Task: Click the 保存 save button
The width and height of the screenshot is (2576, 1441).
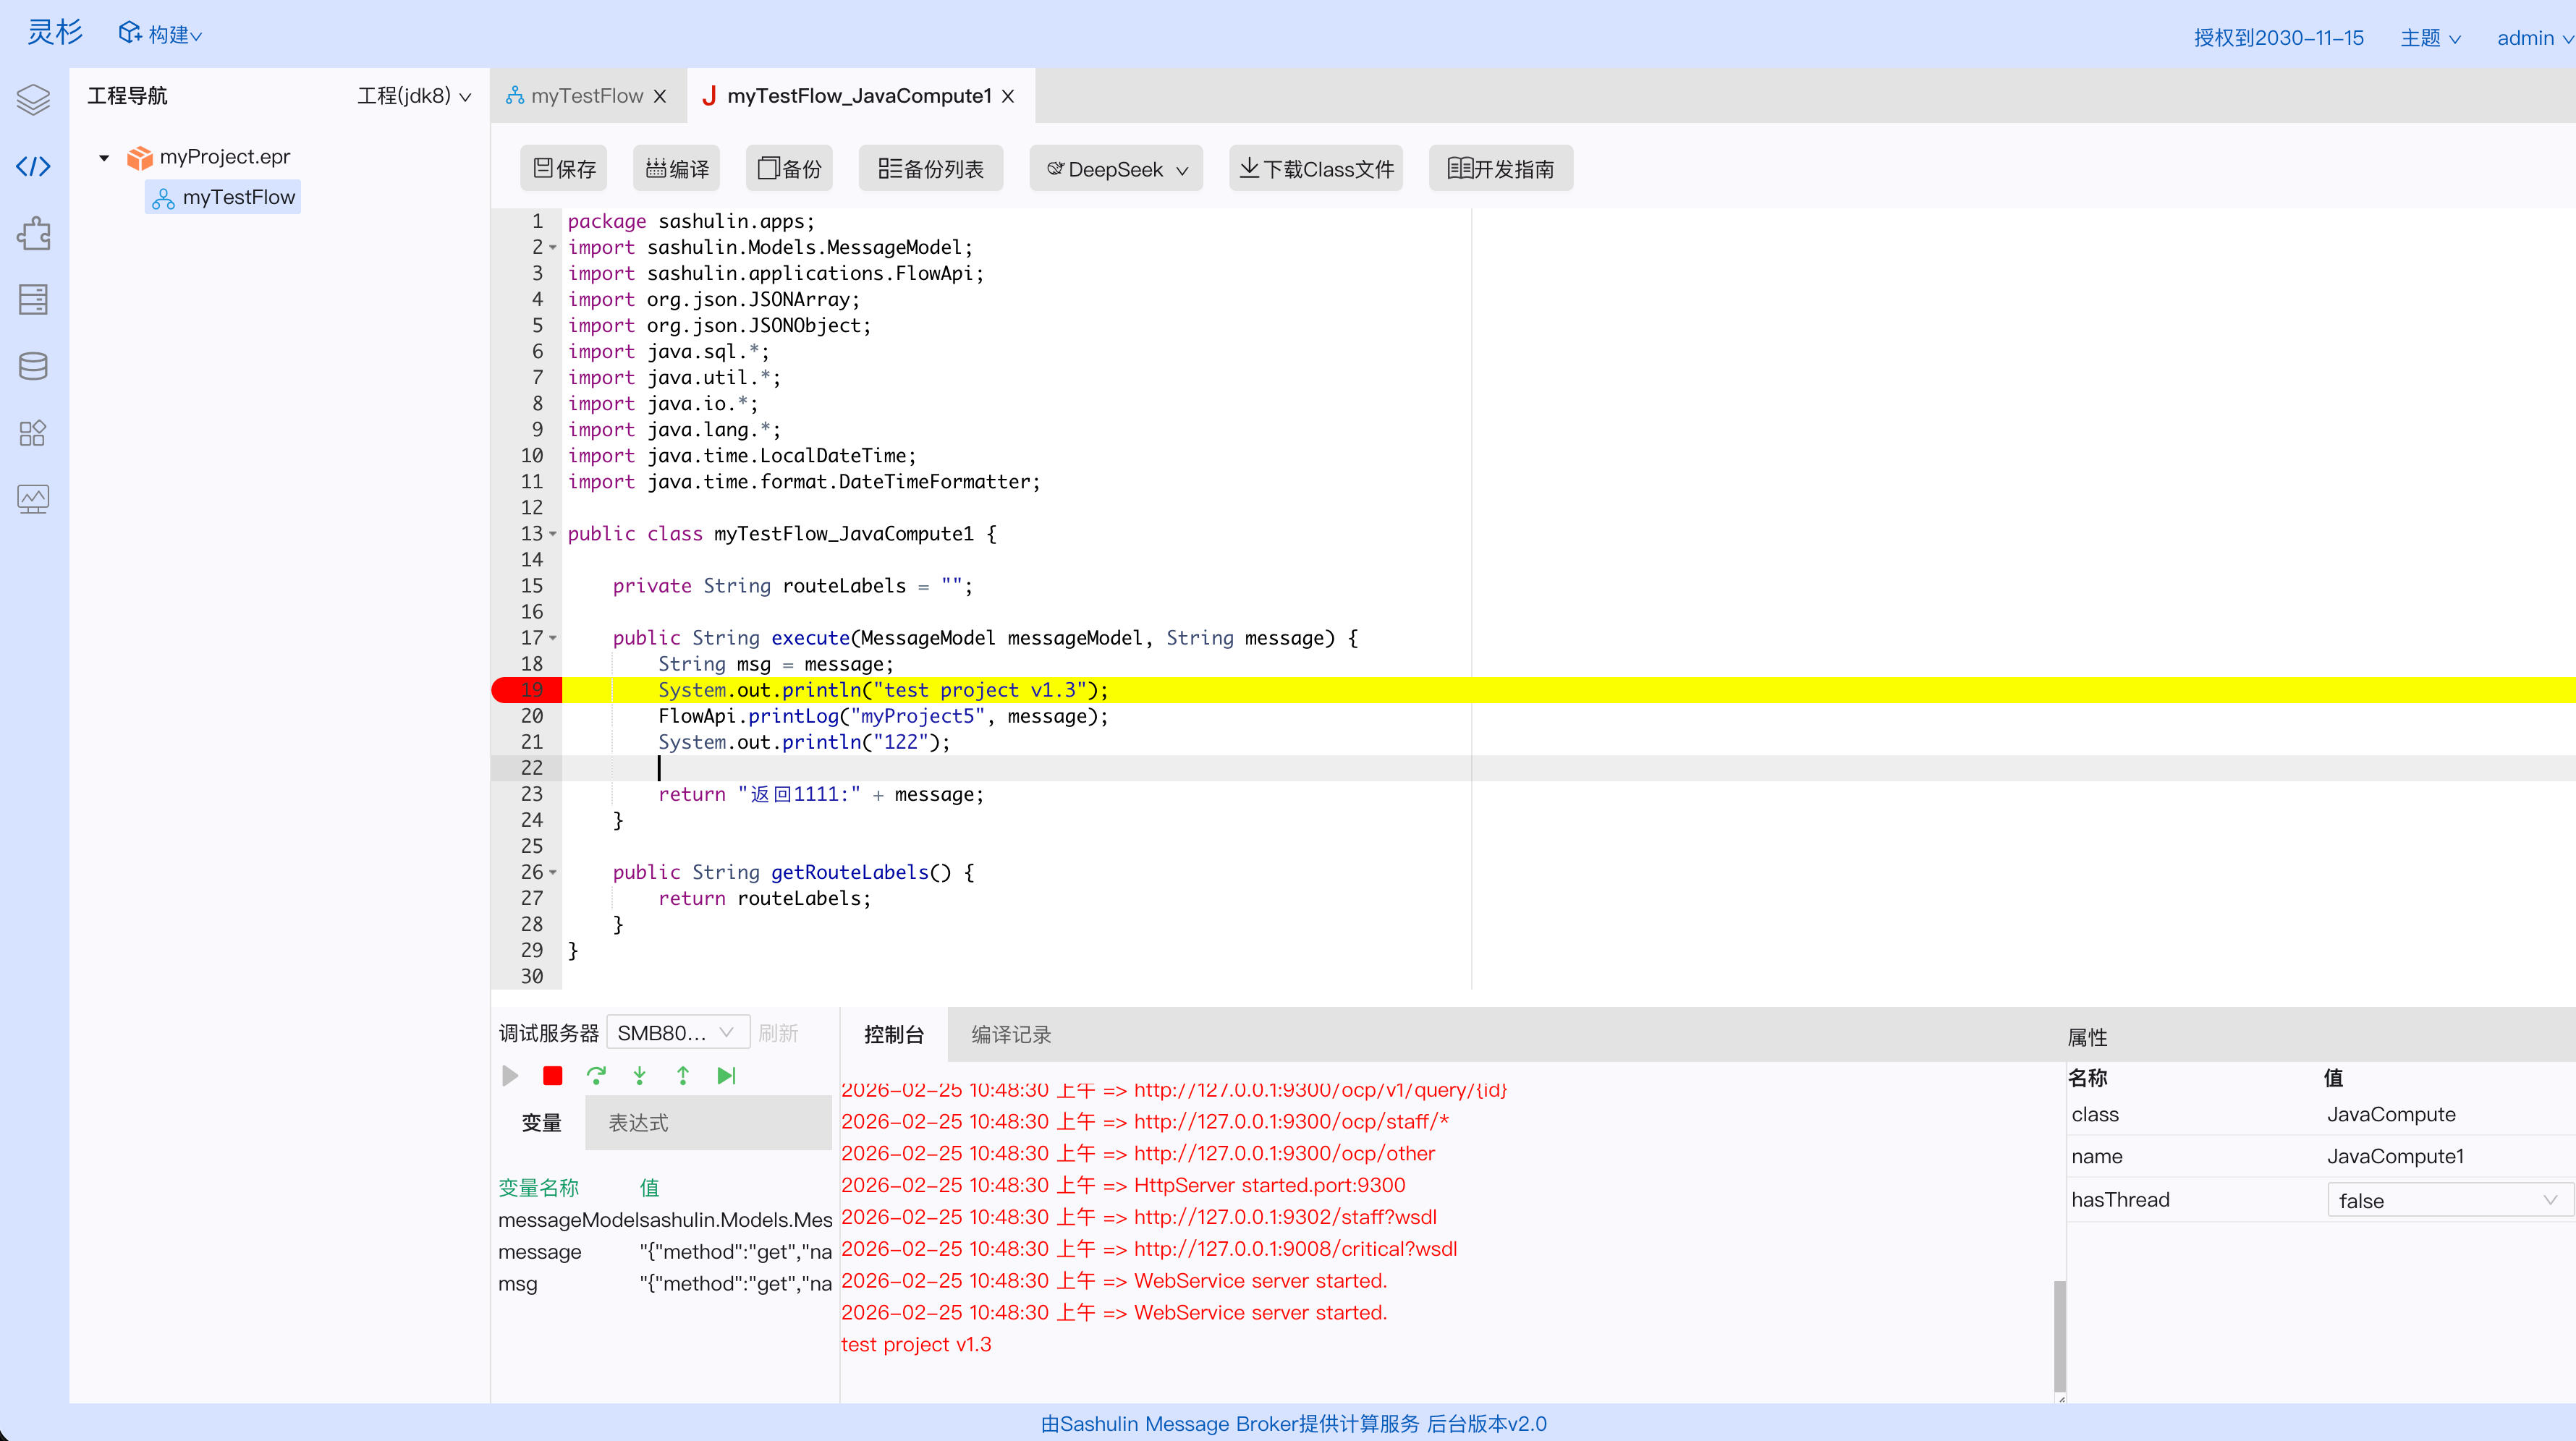Action: pos(564,169)
